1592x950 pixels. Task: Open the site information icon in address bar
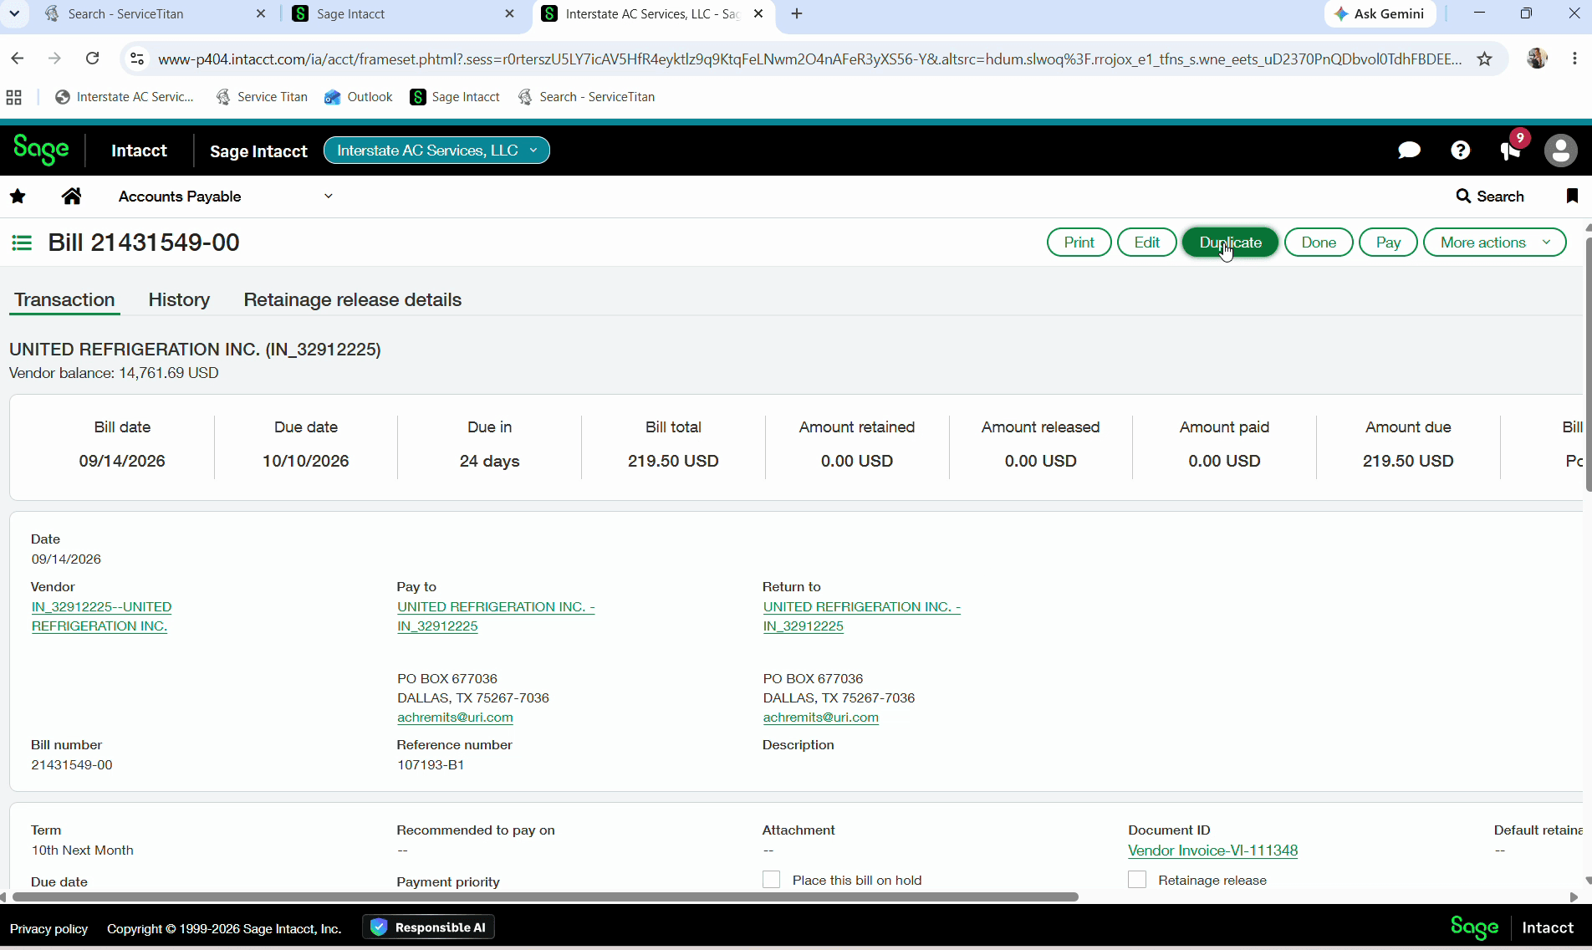(x=137, y=59)
